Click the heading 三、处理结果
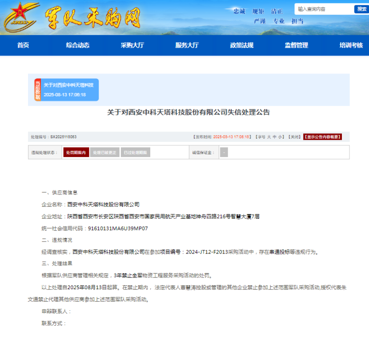The image size is (369, 338). coord(57,263)
